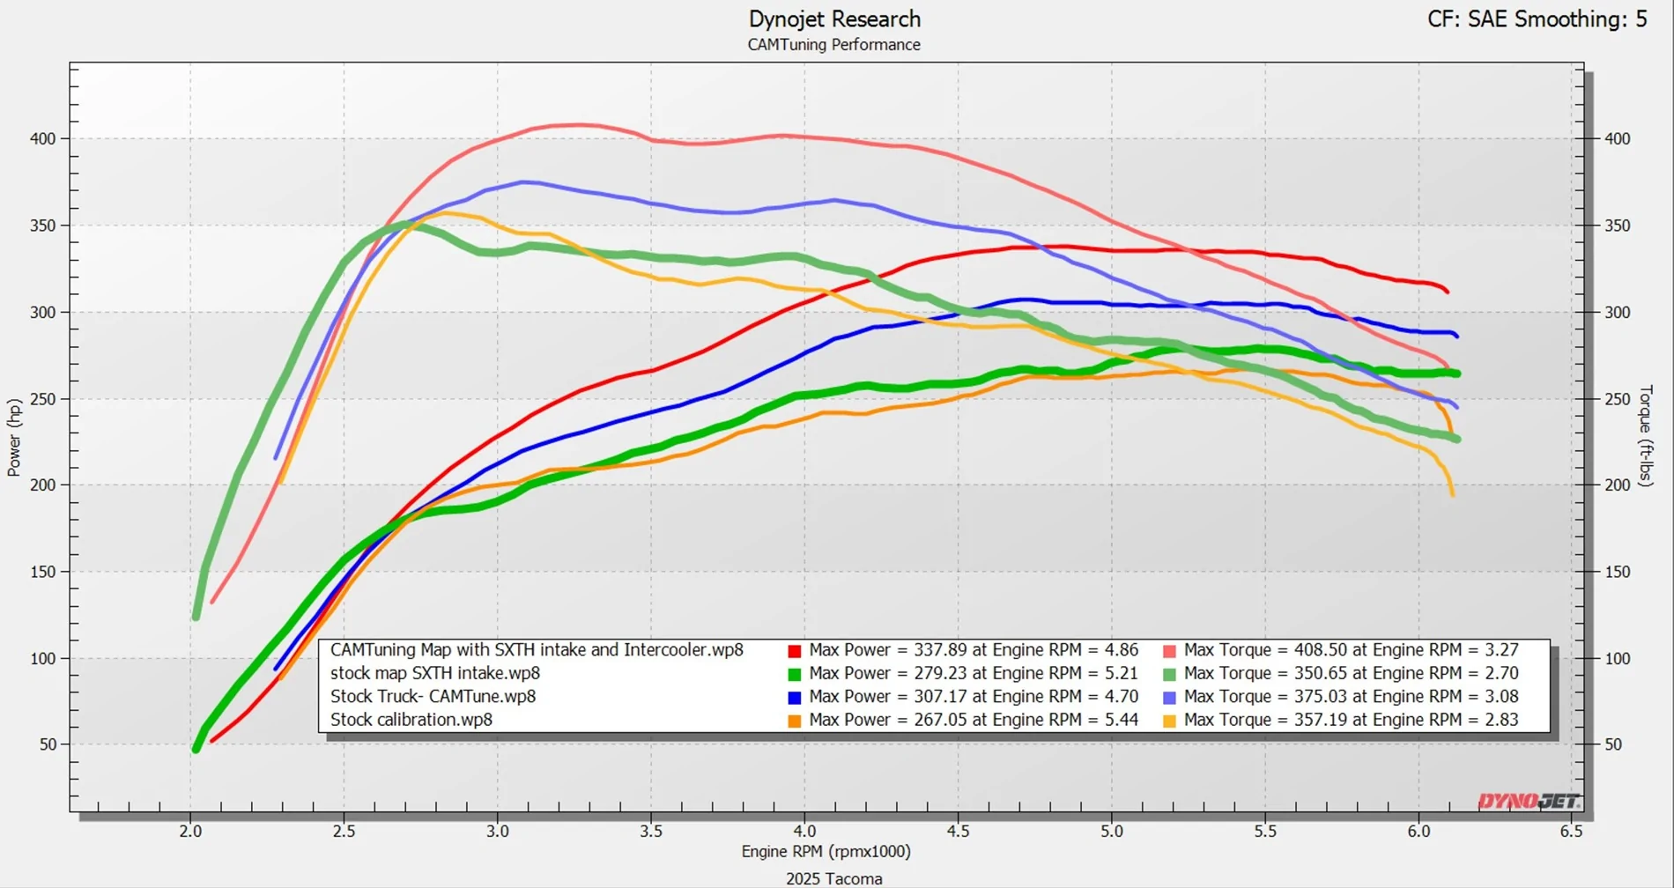Click the '2025 Tacoma' caption below chart
The image size is (1674, 888).
pos(833,878)
